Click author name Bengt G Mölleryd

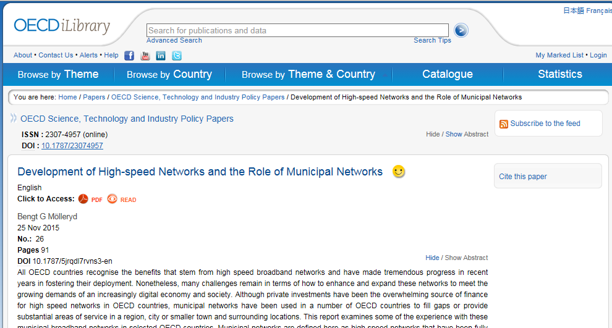pos(47,216)
